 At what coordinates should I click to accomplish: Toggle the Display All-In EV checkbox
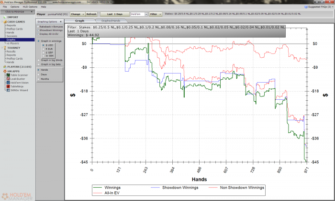tap(38, 34)
